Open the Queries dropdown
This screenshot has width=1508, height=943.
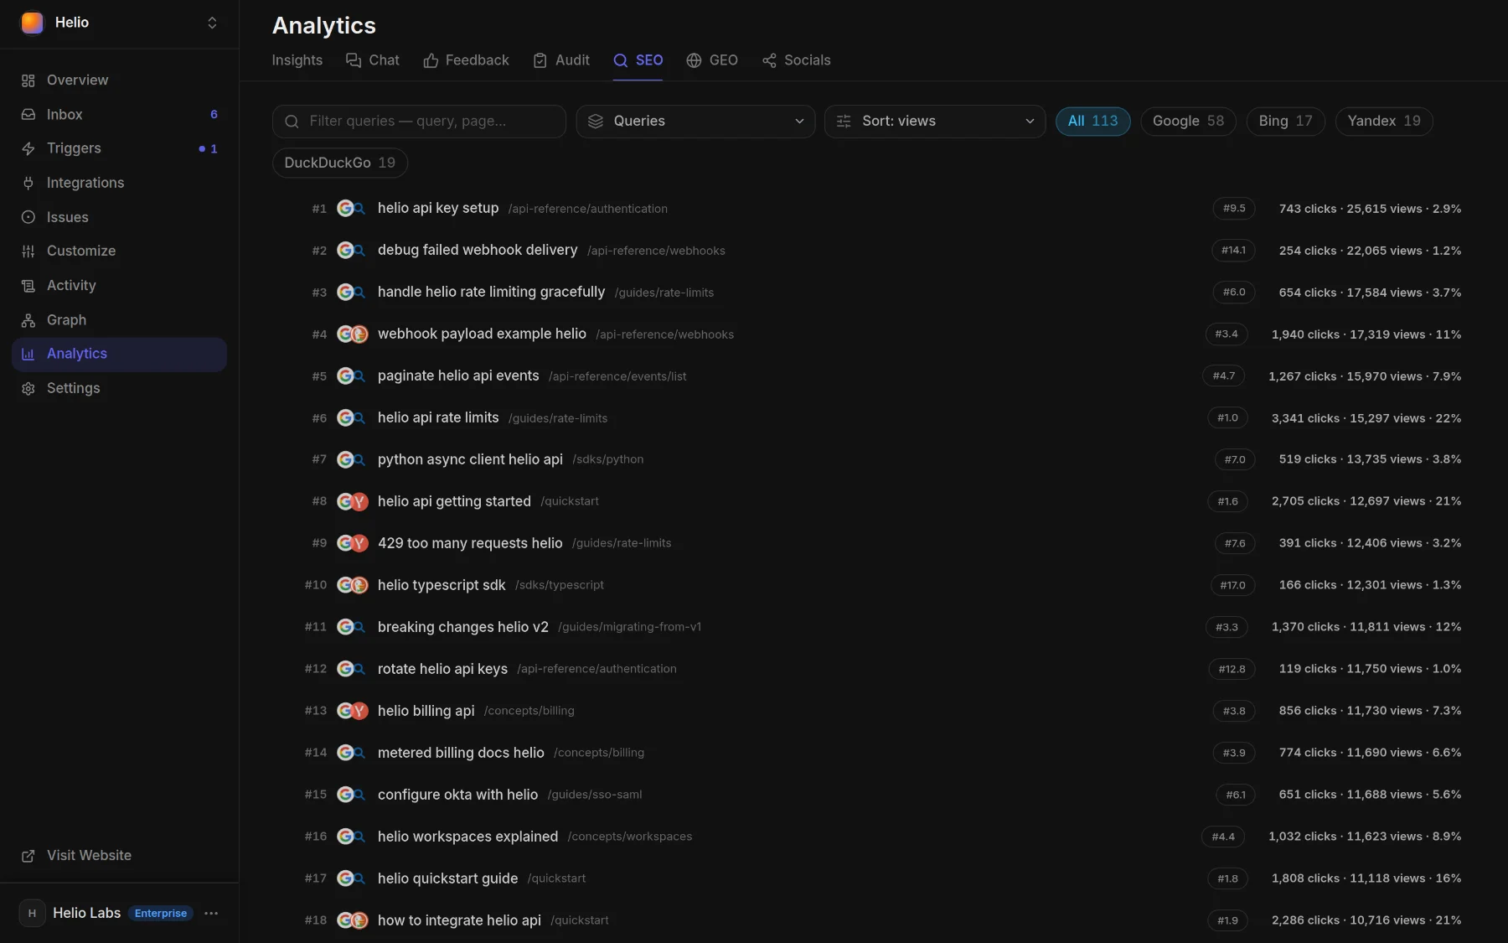(695, 122)
